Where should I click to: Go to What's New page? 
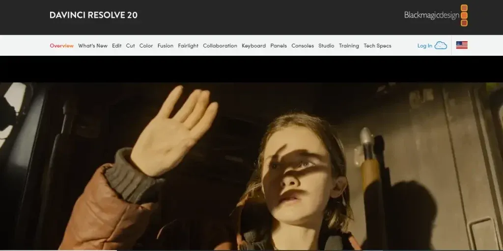point(93,46)
